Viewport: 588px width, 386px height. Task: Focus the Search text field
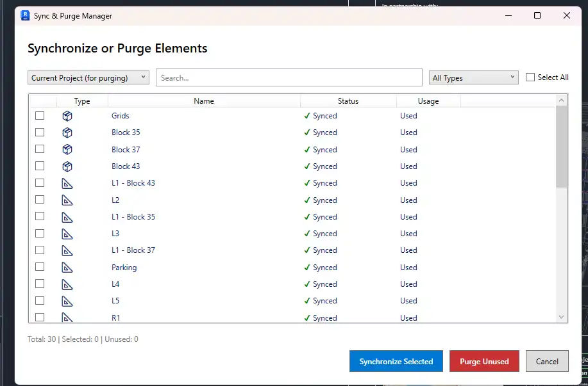(x=289, y=77)
